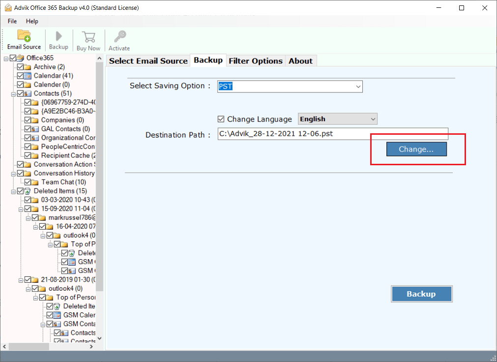Open Buy Now cart icon
The width and height of the screenshot is (497, 362).
(x=88, y=37)
